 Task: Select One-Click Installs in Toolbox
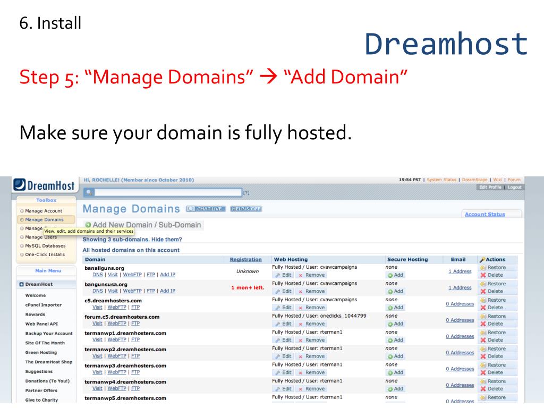[45, 254]
